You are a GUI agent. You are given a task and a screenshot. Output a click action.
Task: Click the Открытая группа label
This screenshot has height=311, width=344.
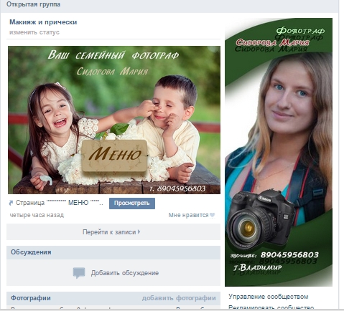click(x=33, y=4)
